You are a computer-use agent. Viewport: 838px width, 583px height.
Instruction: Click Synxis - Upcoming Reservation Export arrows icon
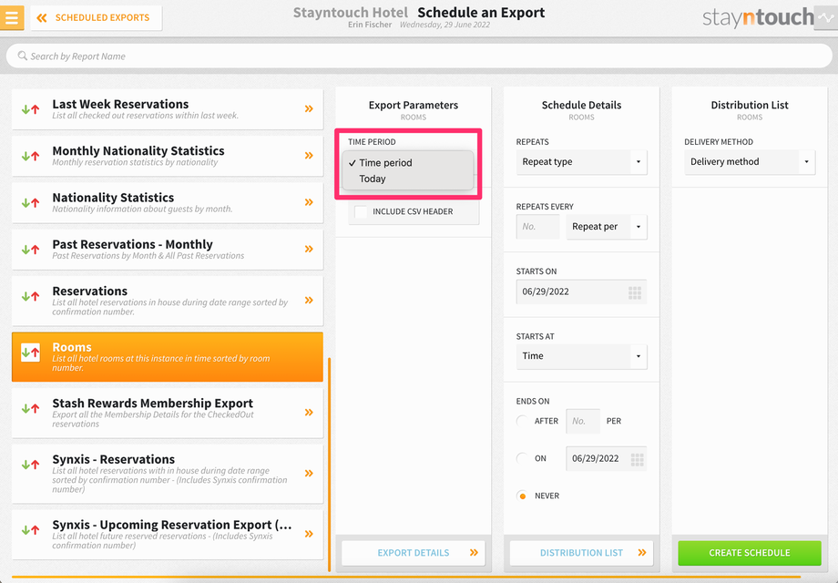pos(30,530)
